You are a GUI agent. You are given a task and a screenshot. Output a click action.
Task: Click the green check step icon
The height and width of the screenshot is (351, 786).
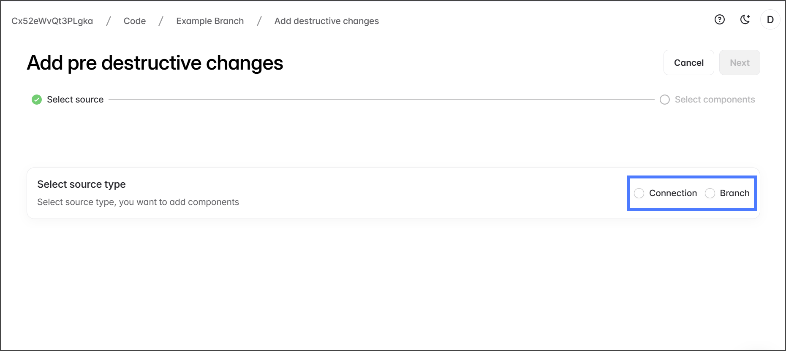point(37,100)
